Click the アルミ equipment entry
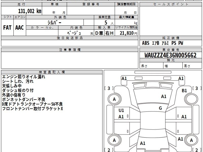Image resolution: width=203 pixels, height=152 pixels. (165, 43)
